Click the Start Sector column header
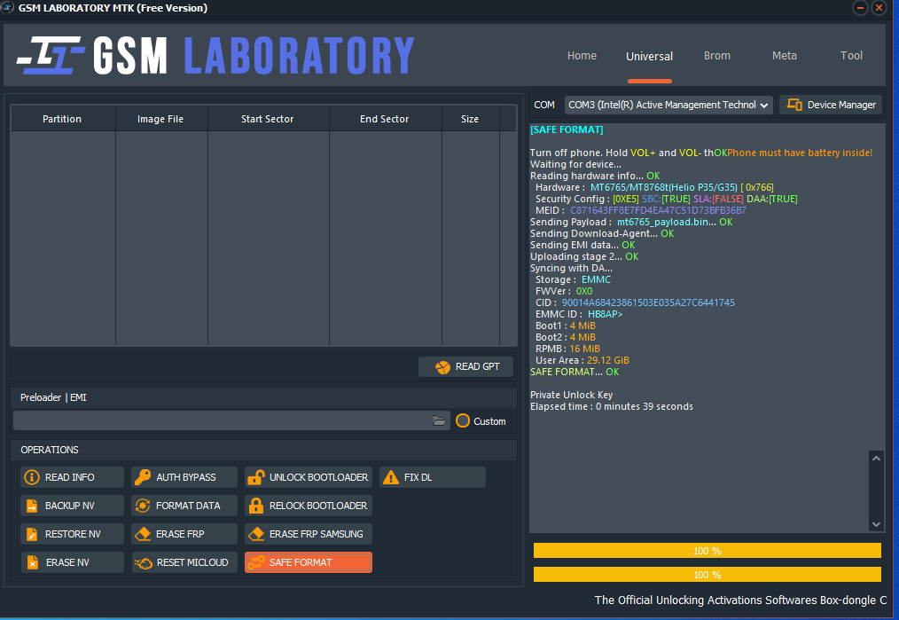Screen dimensions: 899x620 click(267, 119)
